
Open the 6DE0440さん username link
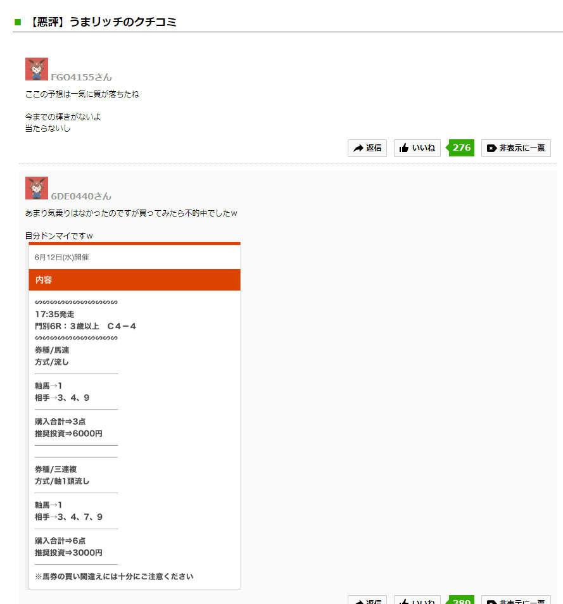click(81, 196)
